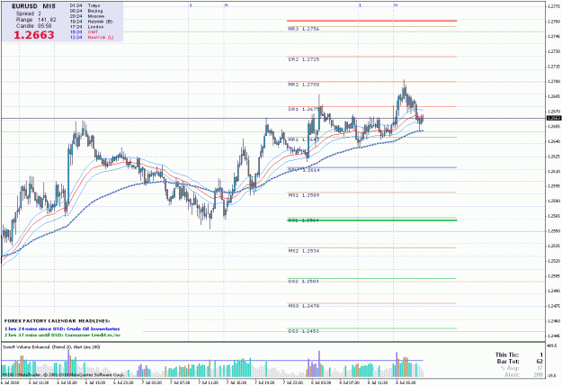Click the 1.2745 price axis label
Image resolution: width=562 pixels, height=386 pixels.
[x=554, y=37]
